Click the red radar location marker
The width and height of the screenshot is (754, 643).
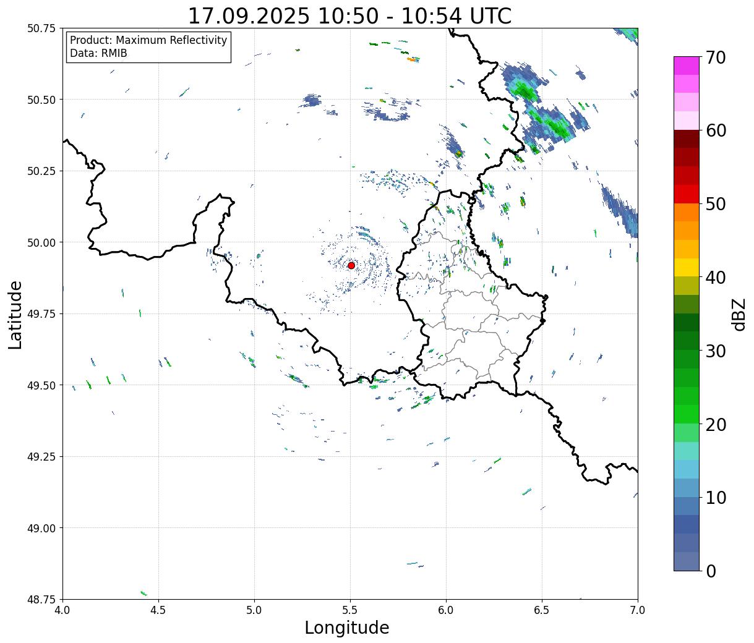[351, 265]
